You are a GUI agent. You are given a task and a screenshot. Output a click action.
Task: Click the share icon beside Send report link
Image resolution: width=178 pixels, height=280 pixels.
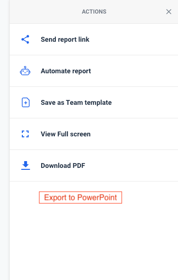tap(25, 39)
